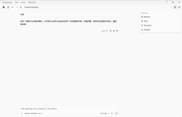The width and height of the screenshot is (182, 117).
Task: Open Review in the Overview panel
Action: 160,17
